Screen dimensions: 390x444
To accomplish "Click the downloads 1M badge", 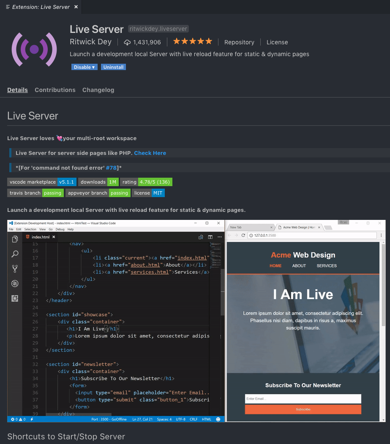I will 98,182.
